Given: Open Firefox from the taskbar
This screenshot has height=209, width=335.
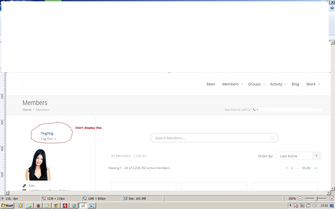Looking at the screenshot, I should [38, 206].
